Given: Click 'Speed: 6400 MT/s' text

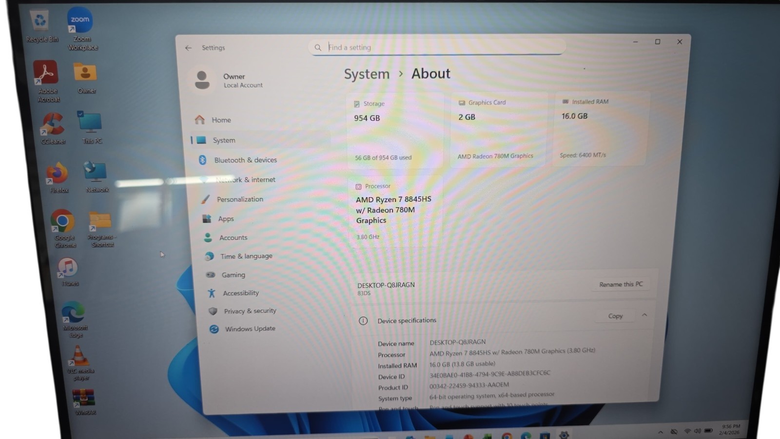Looking at the screenshot, I should (x=583, y=155).
